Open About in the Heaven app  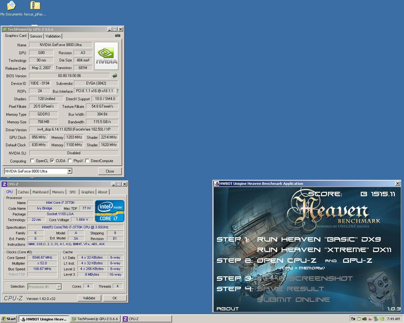point(228,309)
